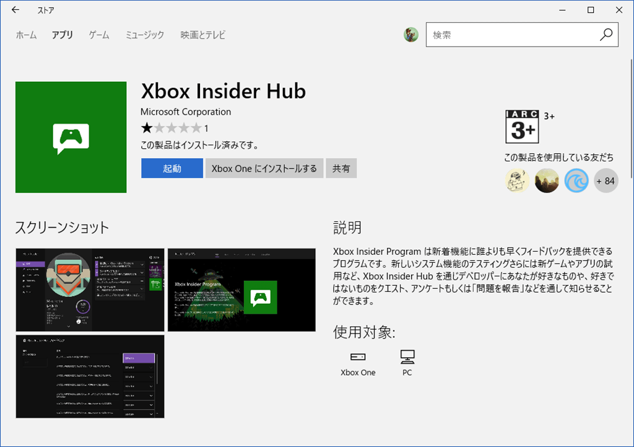Open the ホーム tab
The width and height of the screenshot is (634, 447).
pos(26,35)
